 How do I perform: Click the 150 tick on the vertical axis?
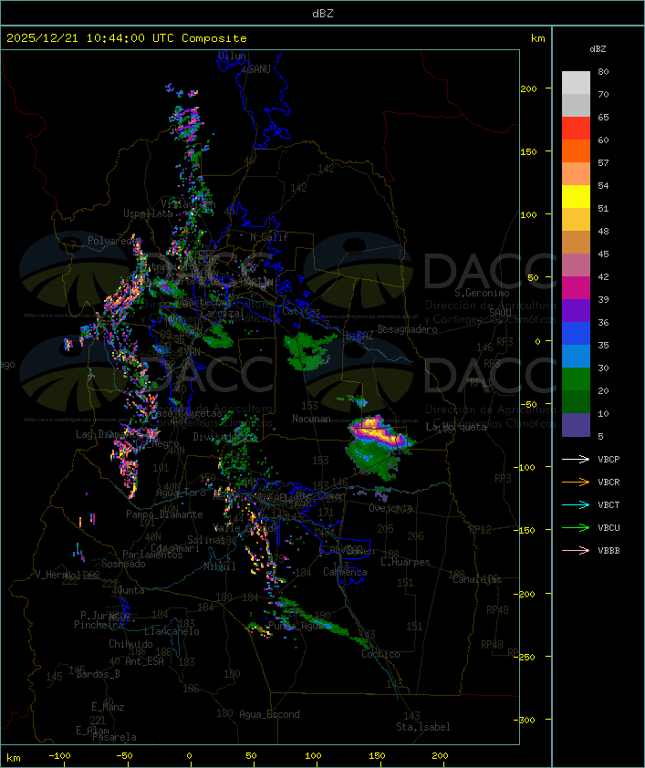(528, 151)
